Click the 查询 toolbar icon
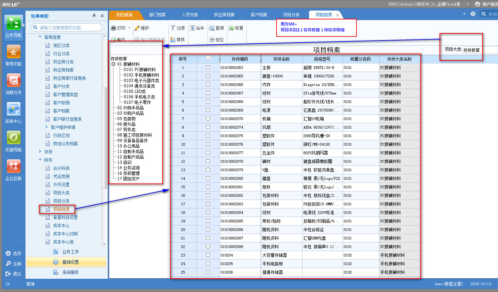The height and width of the screenshot is (292, 498). click(212, 28)
